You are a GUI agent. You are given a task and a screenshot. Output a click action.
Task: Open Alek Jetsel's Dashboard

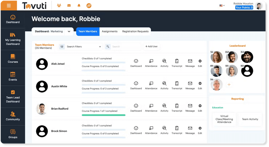pos(136,63)
